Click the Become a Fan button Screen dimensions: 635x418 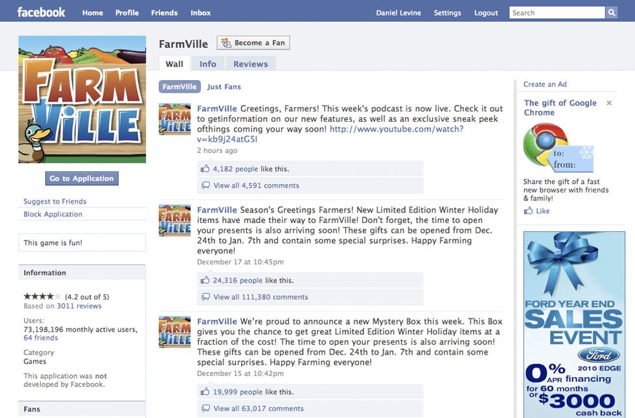(x=253, y=43)
